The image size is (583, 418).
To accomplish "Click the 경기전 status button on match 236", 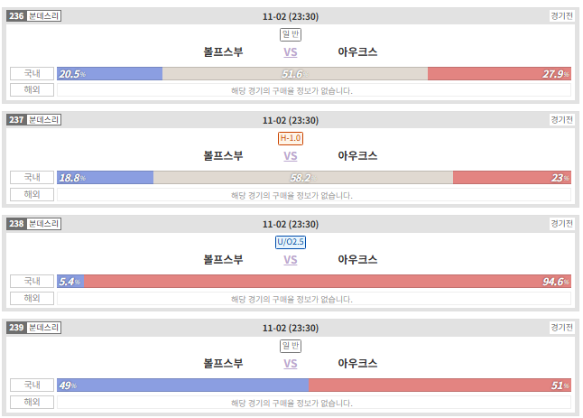I will 561,16.
